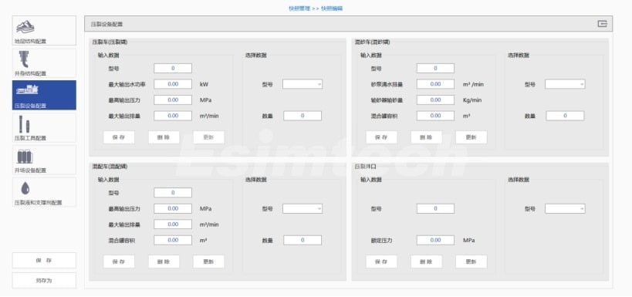Image resolution: width=632 pixels, height=297 pixels.
Task: Click the sidebar 另存为 button
Action: pos(44,281)
